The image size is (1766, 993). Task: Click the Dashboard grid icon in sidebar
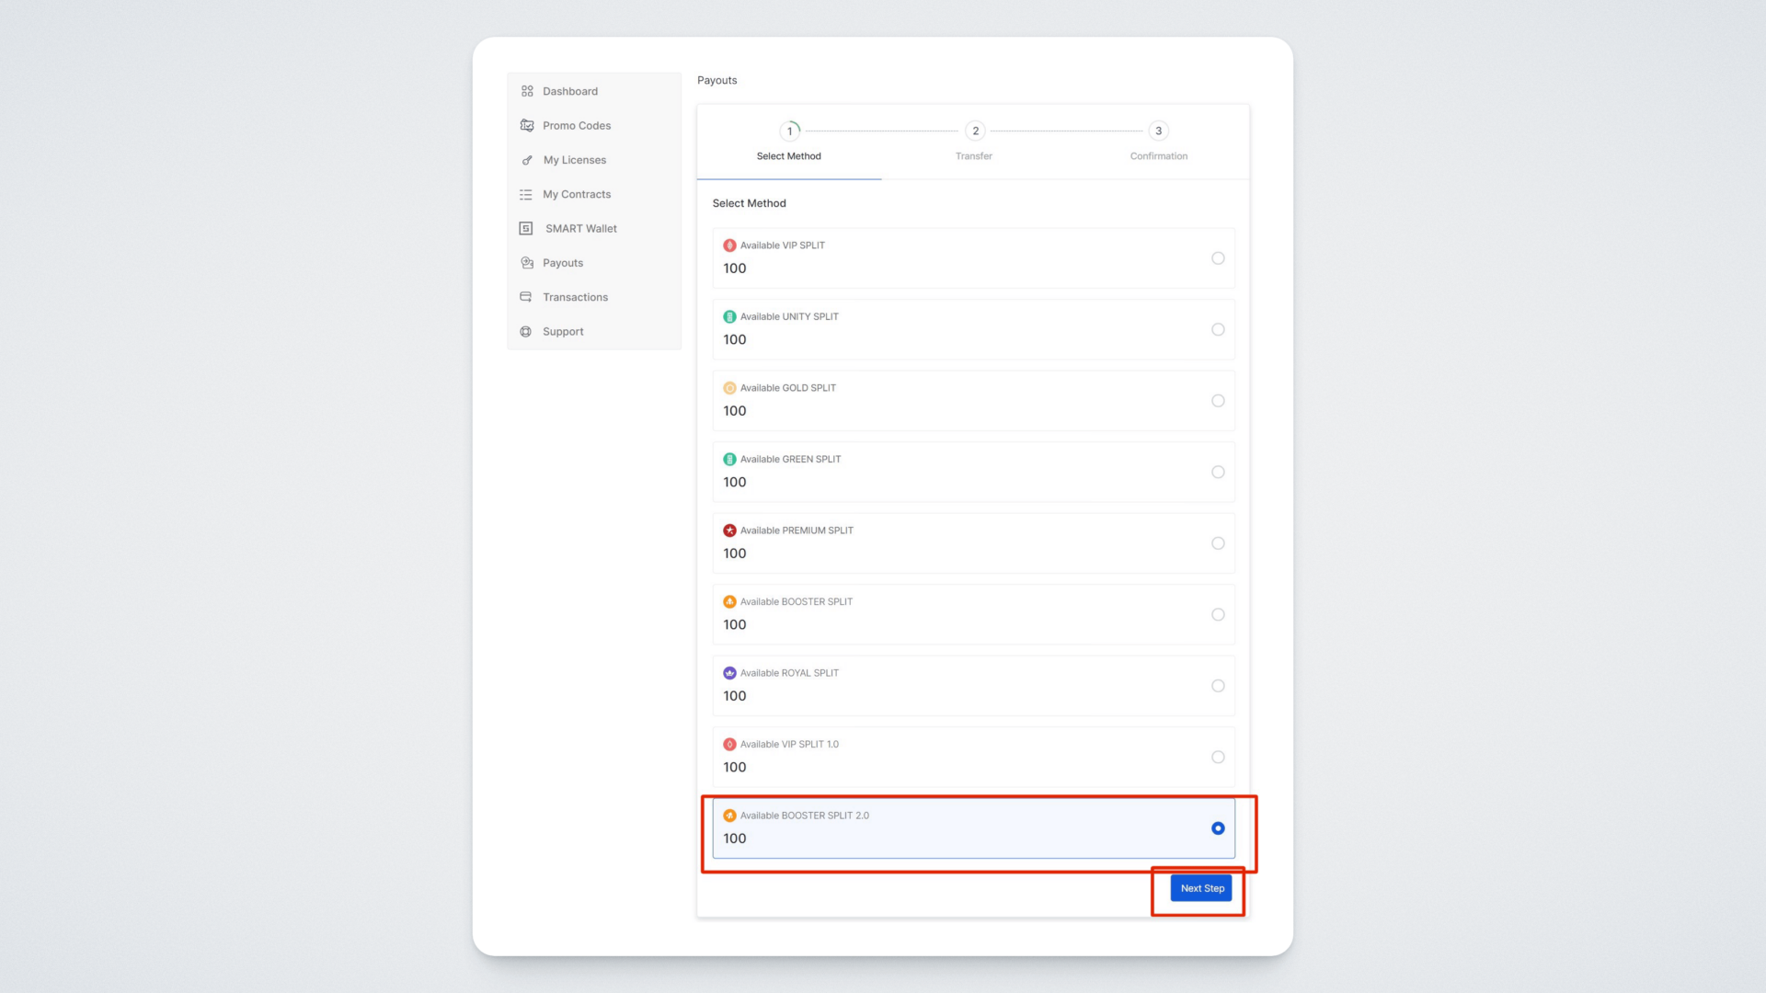click(x=527, y=91)
